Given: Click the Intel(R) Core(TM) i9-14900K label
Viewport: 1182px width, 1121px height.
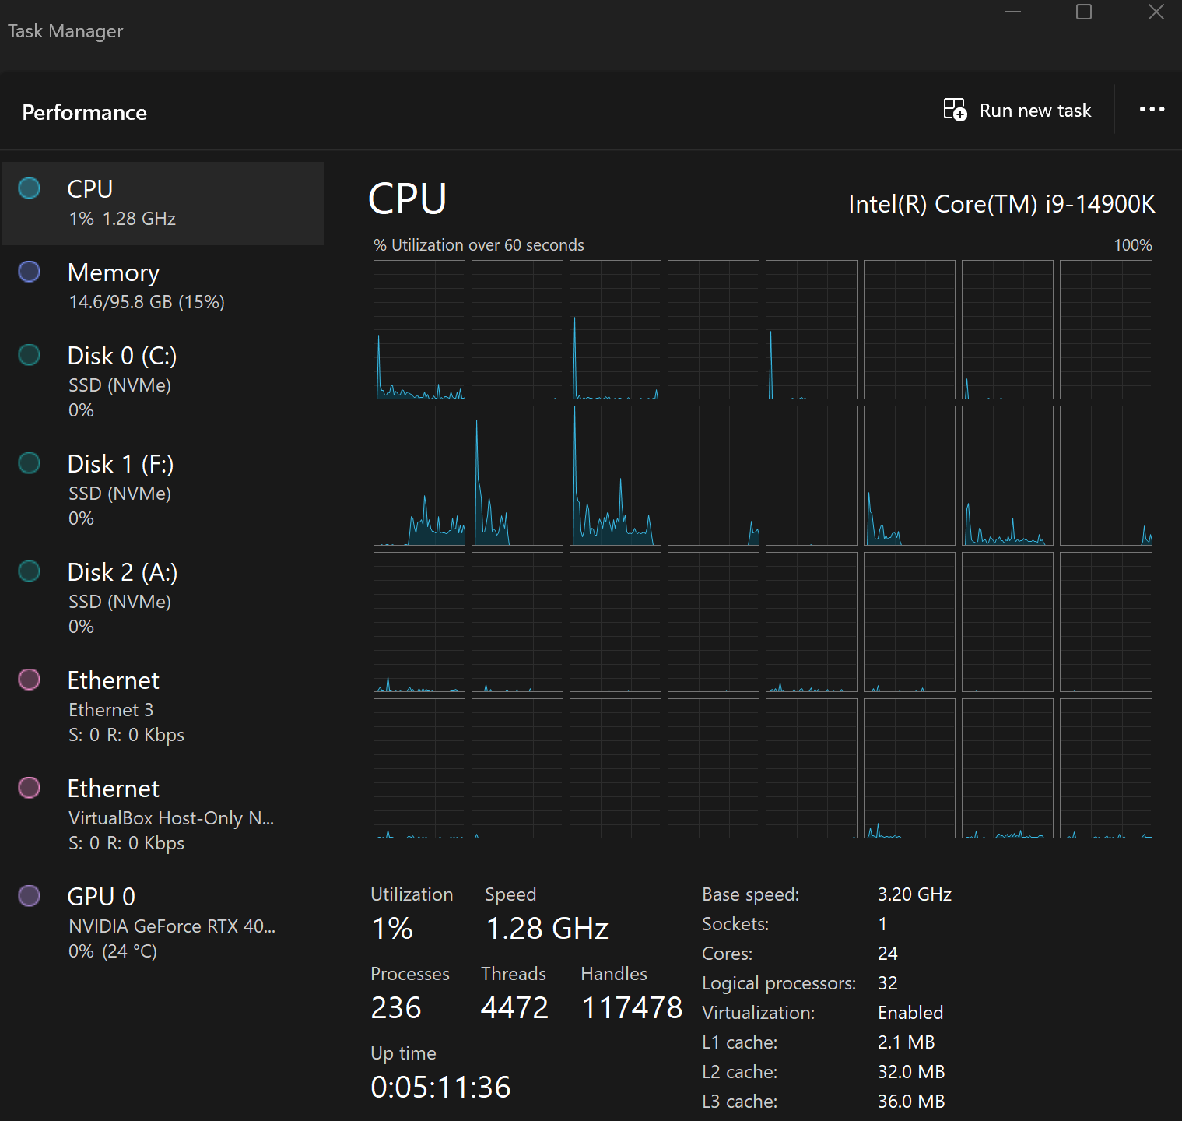Looking at the screenshot, I should pos(1001,204).
